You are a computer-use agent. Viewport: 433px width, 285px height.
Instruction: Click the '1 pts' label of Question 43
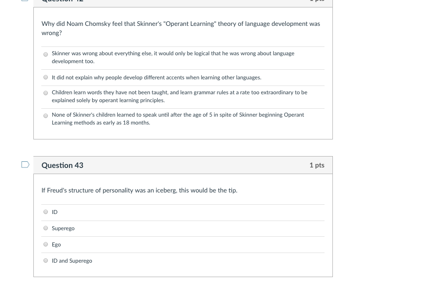317,165
